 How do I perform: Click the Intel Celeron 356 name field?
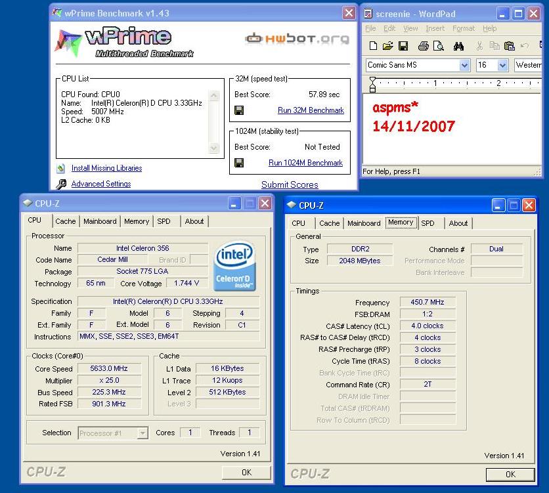click(143, 248)
